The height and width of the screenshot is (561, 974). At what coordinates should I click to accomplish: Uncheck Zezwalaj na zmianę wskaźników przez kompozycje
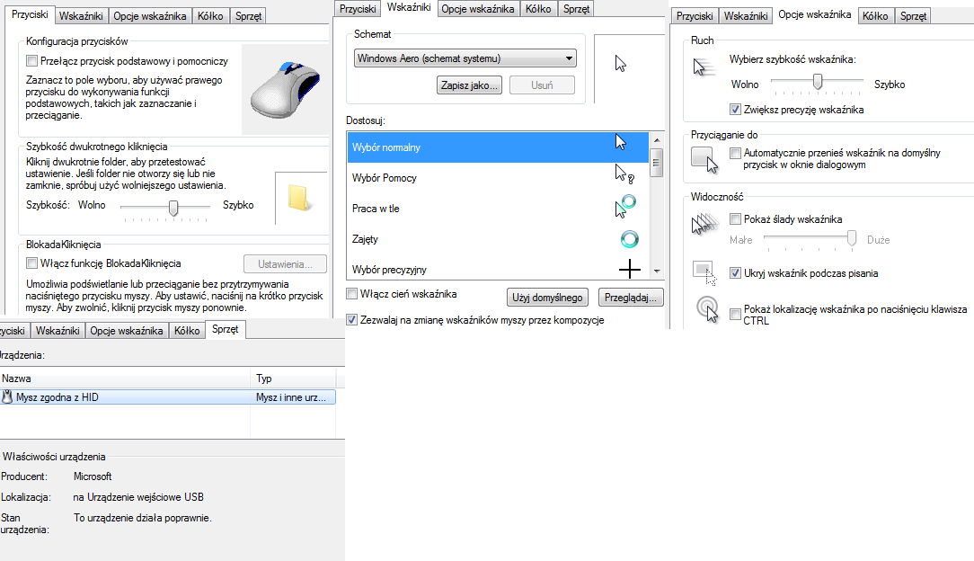click(x=351, y=320)
